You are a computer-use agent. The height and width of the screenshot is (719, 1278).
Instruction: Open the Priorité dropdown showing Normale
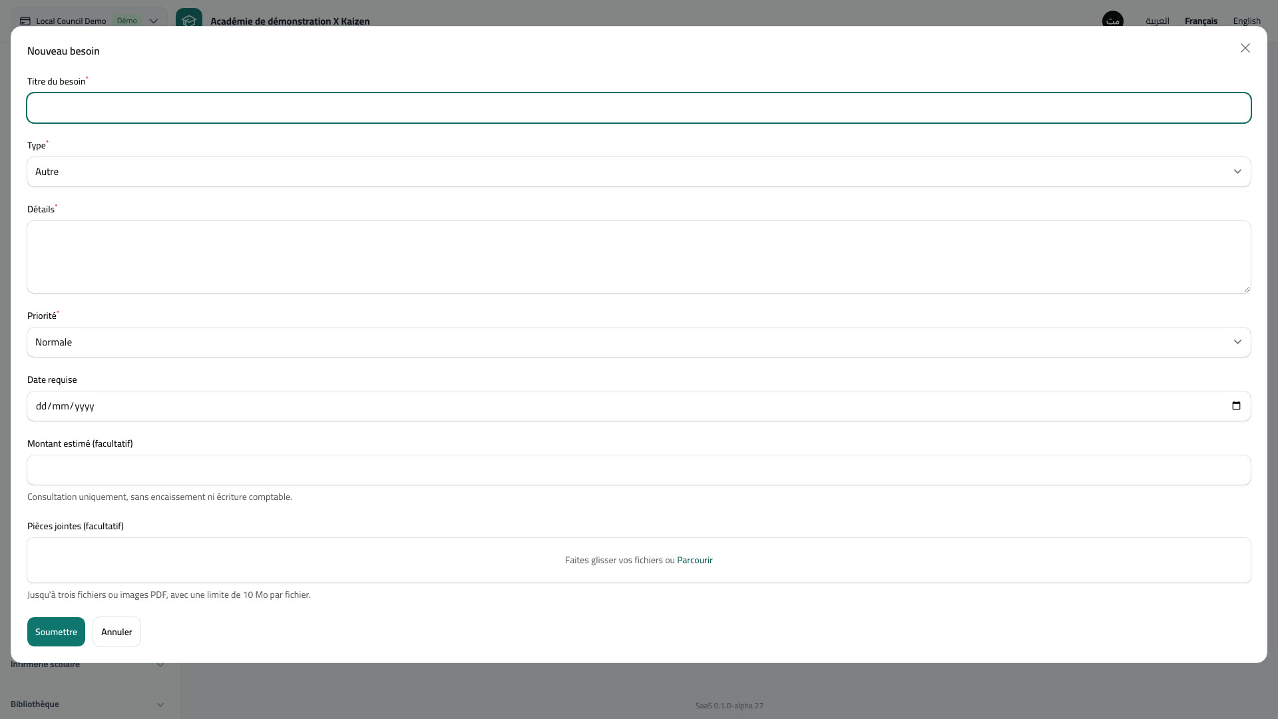click(638, 342)
